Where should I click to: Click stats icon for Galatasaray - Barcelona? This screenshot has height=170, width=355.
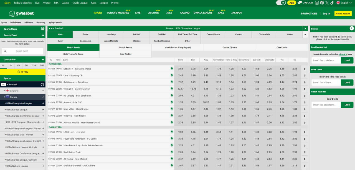[172, 82]
